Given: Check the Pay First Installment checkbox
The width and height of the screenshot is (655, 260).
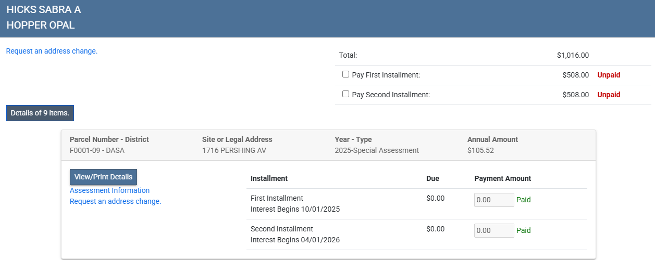Looking at the screenshot, I should [345, 74].
